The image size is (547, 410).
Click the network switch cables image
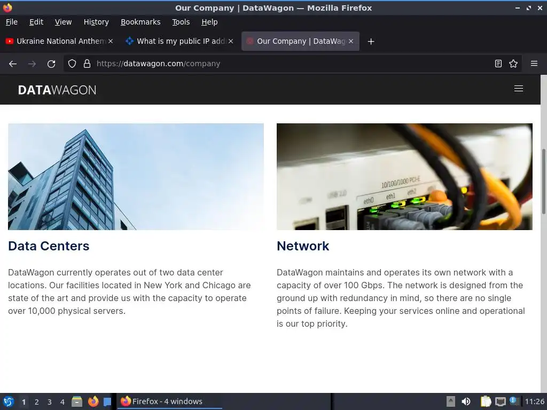404,176
